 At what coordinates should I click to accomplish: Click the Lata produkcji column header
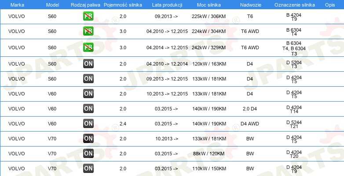(x=167, y=5)
